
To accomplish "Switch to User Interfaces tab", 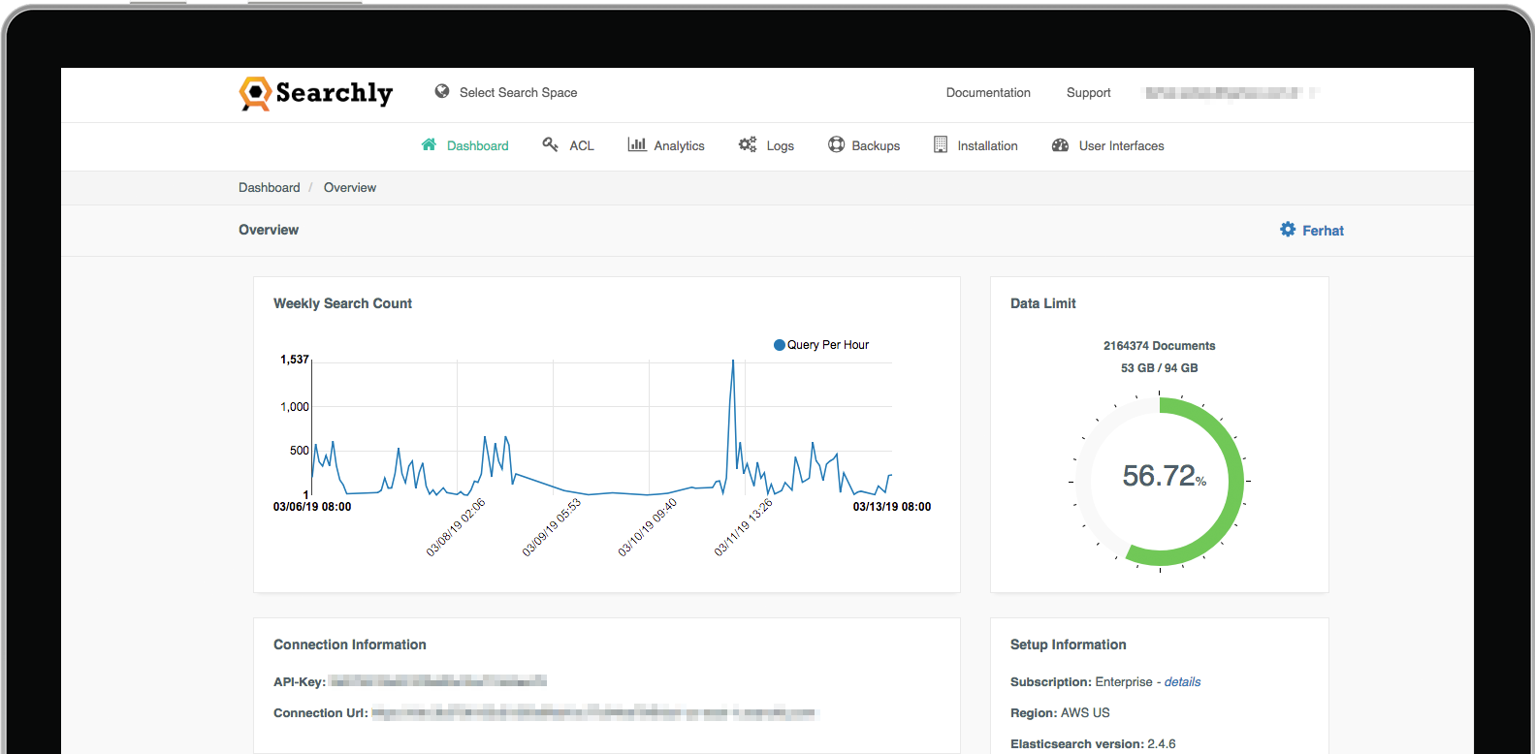I will pyautogui.click(x=1108, y=145).
